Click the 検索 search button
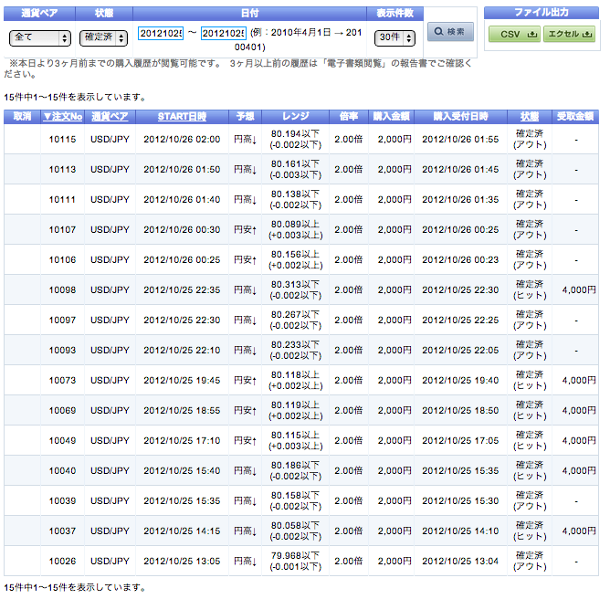This screenshot has width=610, height=599. [x=450, y=32]
